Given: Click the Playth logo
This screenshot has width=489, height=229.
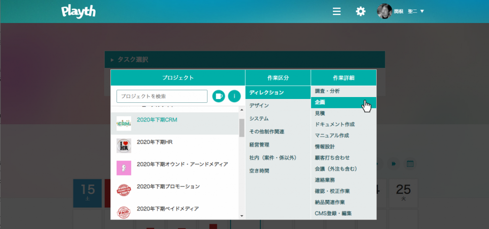Looking at the screenshot, I should pos(78,11).
